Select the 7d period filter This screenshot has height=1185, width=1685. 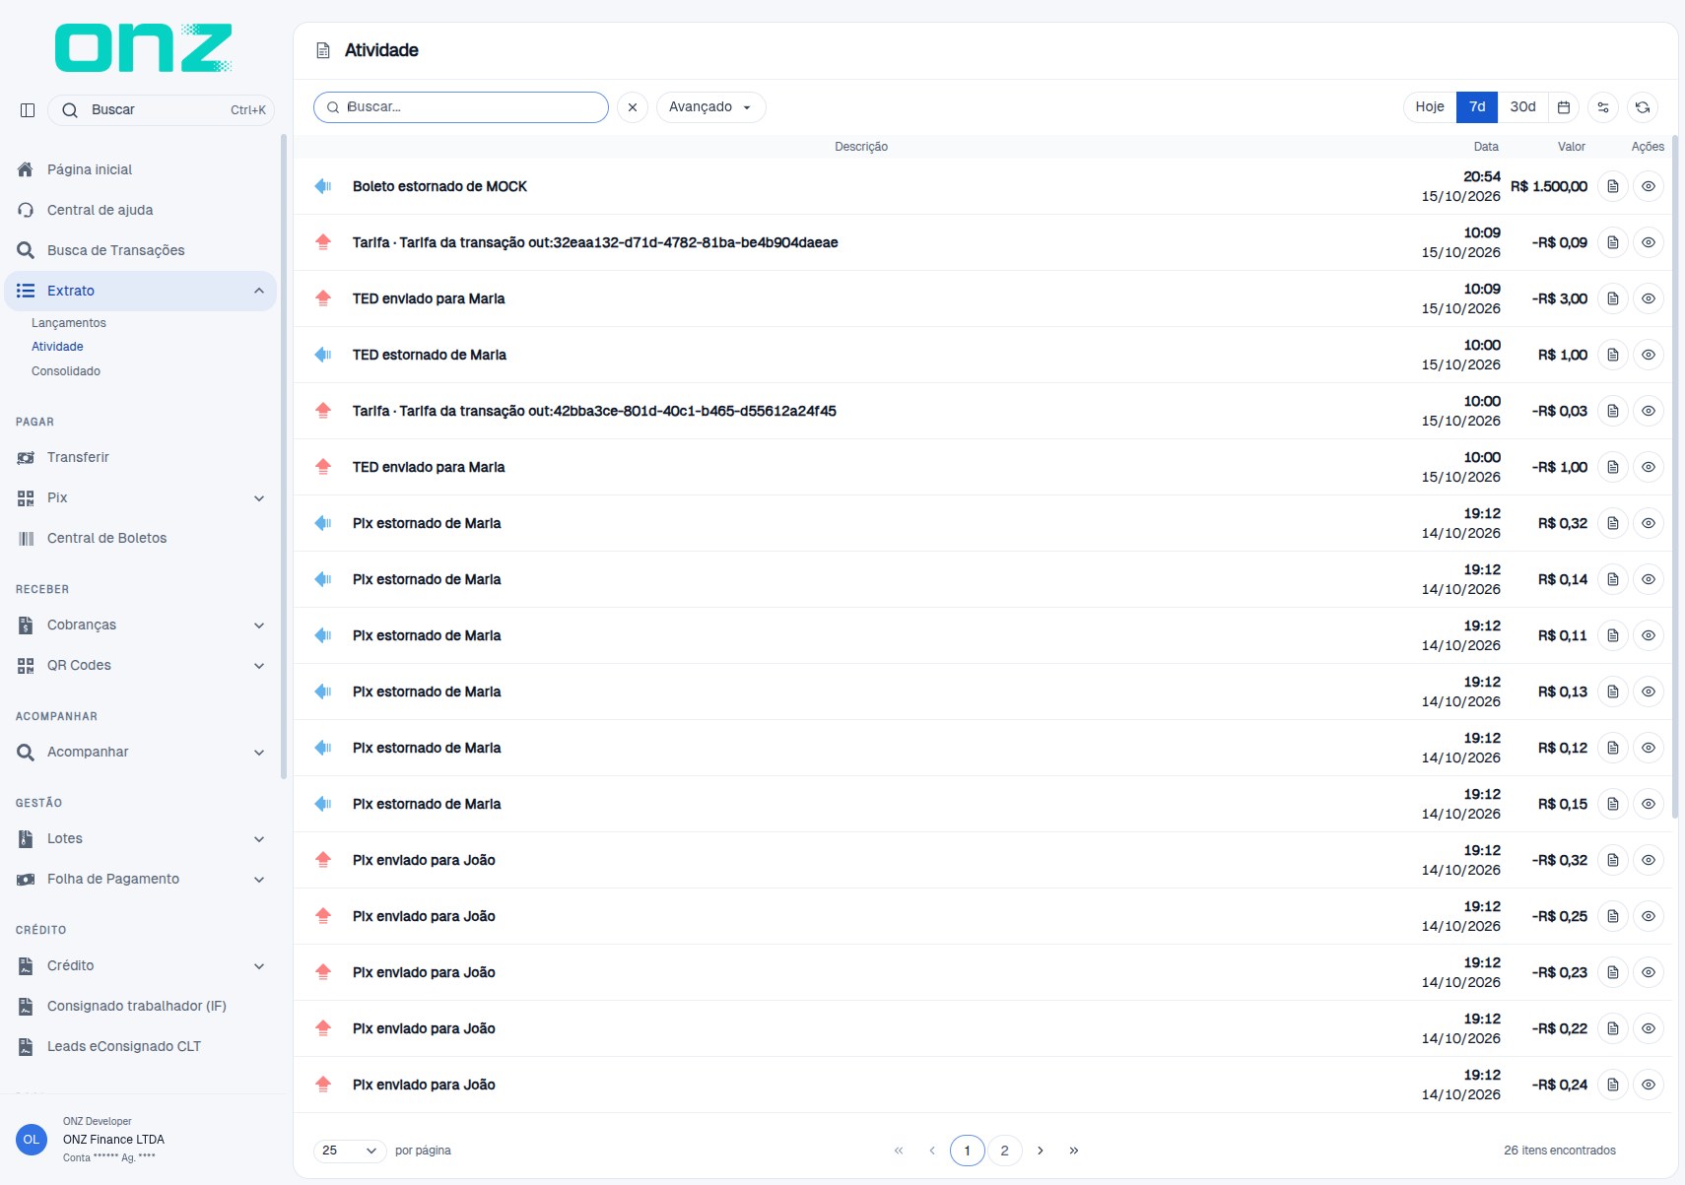1477,107
